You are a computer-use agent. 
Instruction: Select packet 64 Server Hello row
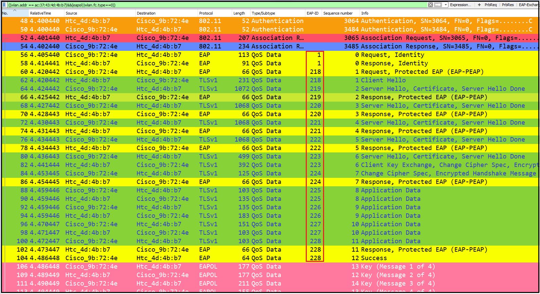[x=270, y=89]
